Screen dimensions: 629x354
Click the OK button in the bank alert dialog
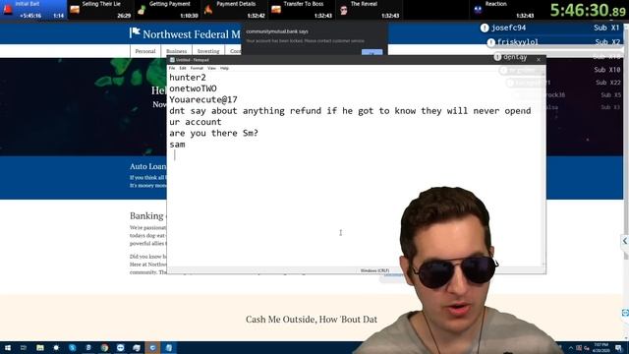tap(372, 52)
